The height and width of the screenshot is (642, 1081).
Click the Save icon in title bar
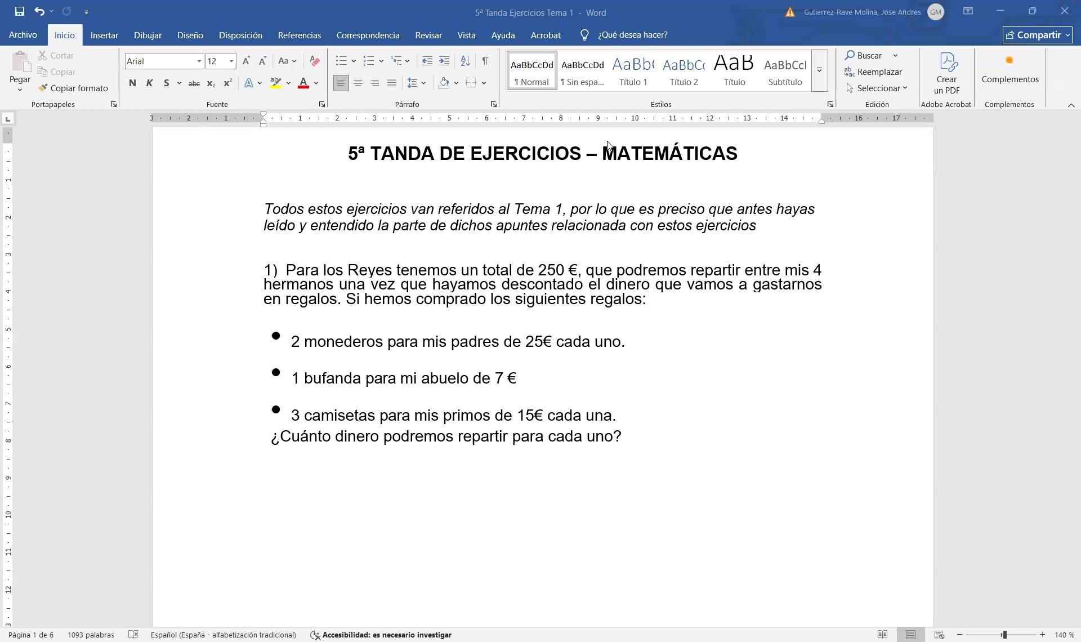click(x=19, y=11)
